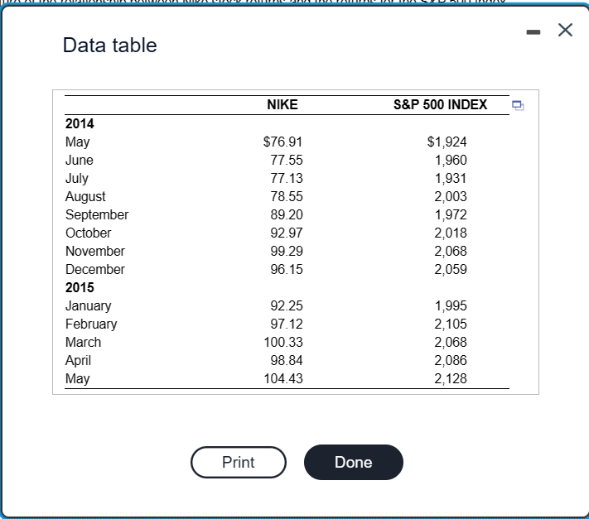Screen dimensions: 589x519
Task: Click the copy icon beside S&P 500 INDEX header
Action: point(518,105)
